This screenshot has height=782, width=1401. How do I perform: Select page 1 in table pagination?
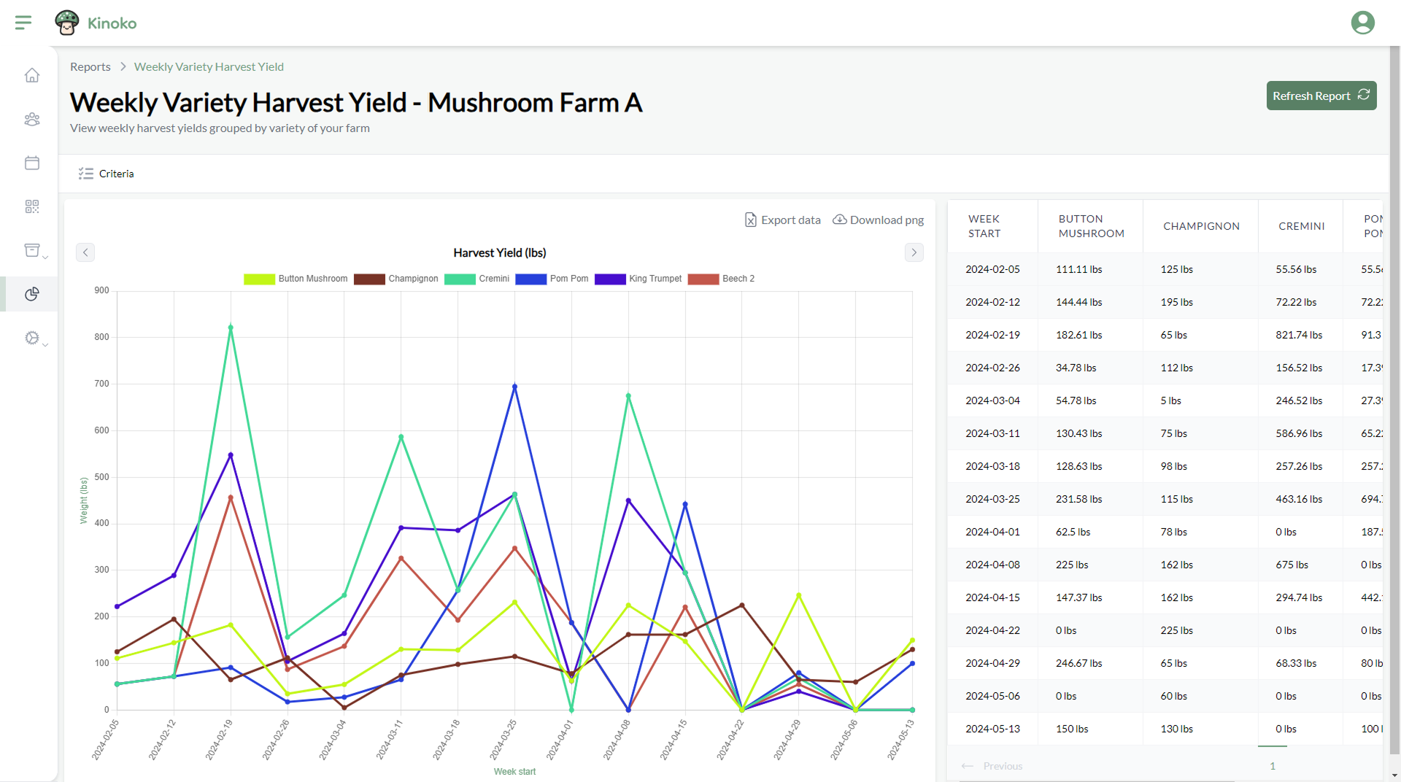(x=1273, y=766)
